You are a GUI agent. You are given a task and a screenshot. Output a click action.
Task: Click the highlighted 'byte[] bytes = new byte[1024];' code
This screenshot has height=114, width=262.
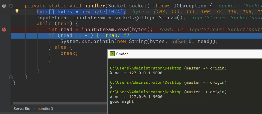pyautogui.click(x=81, y=12)
